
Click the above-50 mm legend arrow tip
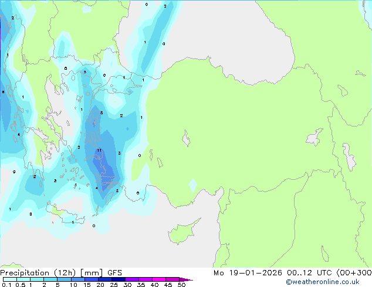click(186, 279)
